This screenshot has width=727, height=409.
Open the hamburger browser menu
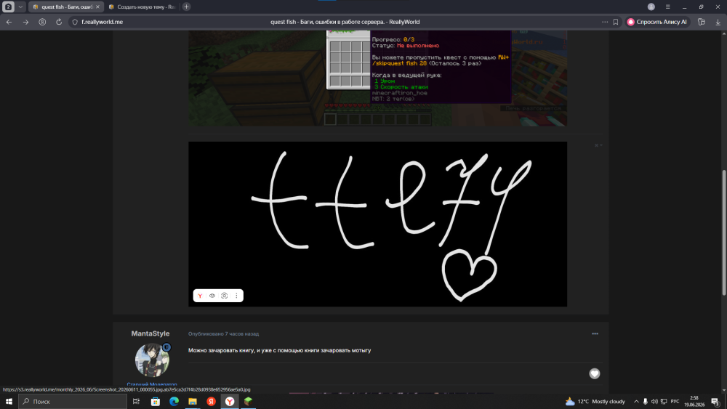667,7
